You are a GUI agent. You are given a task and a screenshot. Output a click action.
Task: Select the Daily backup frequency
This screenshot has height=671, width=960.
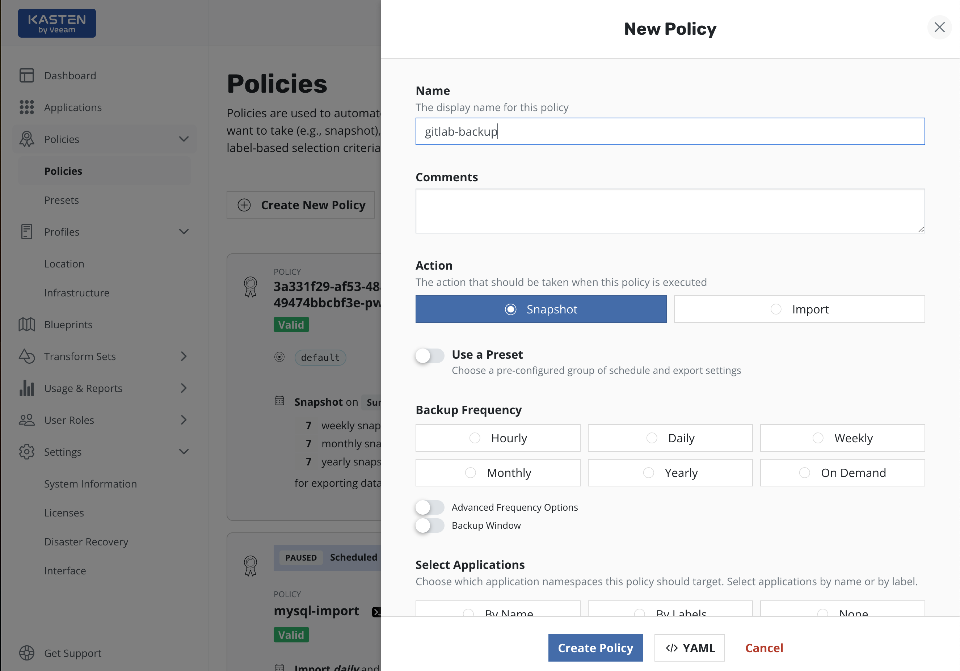[670, 438]
